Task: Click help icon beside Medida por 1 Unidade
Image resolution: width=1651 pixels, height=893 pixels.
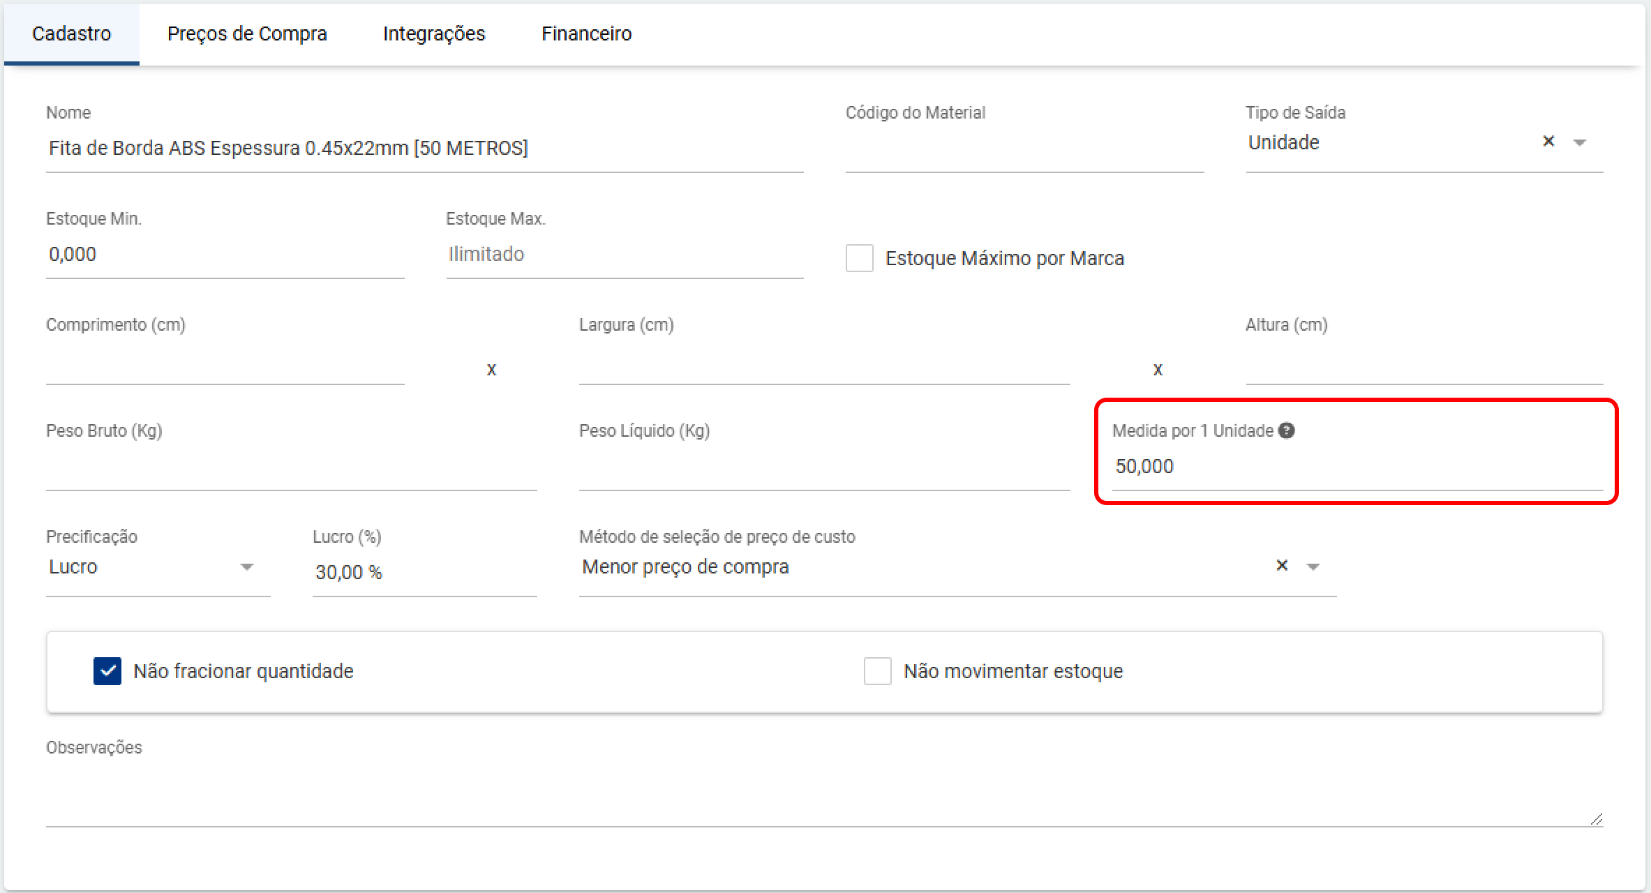Action: tap(1286, 430)
